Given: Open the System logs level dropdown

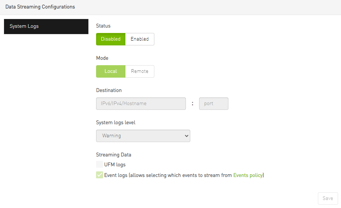Looking at the screenshot, I should click(143, 136).
